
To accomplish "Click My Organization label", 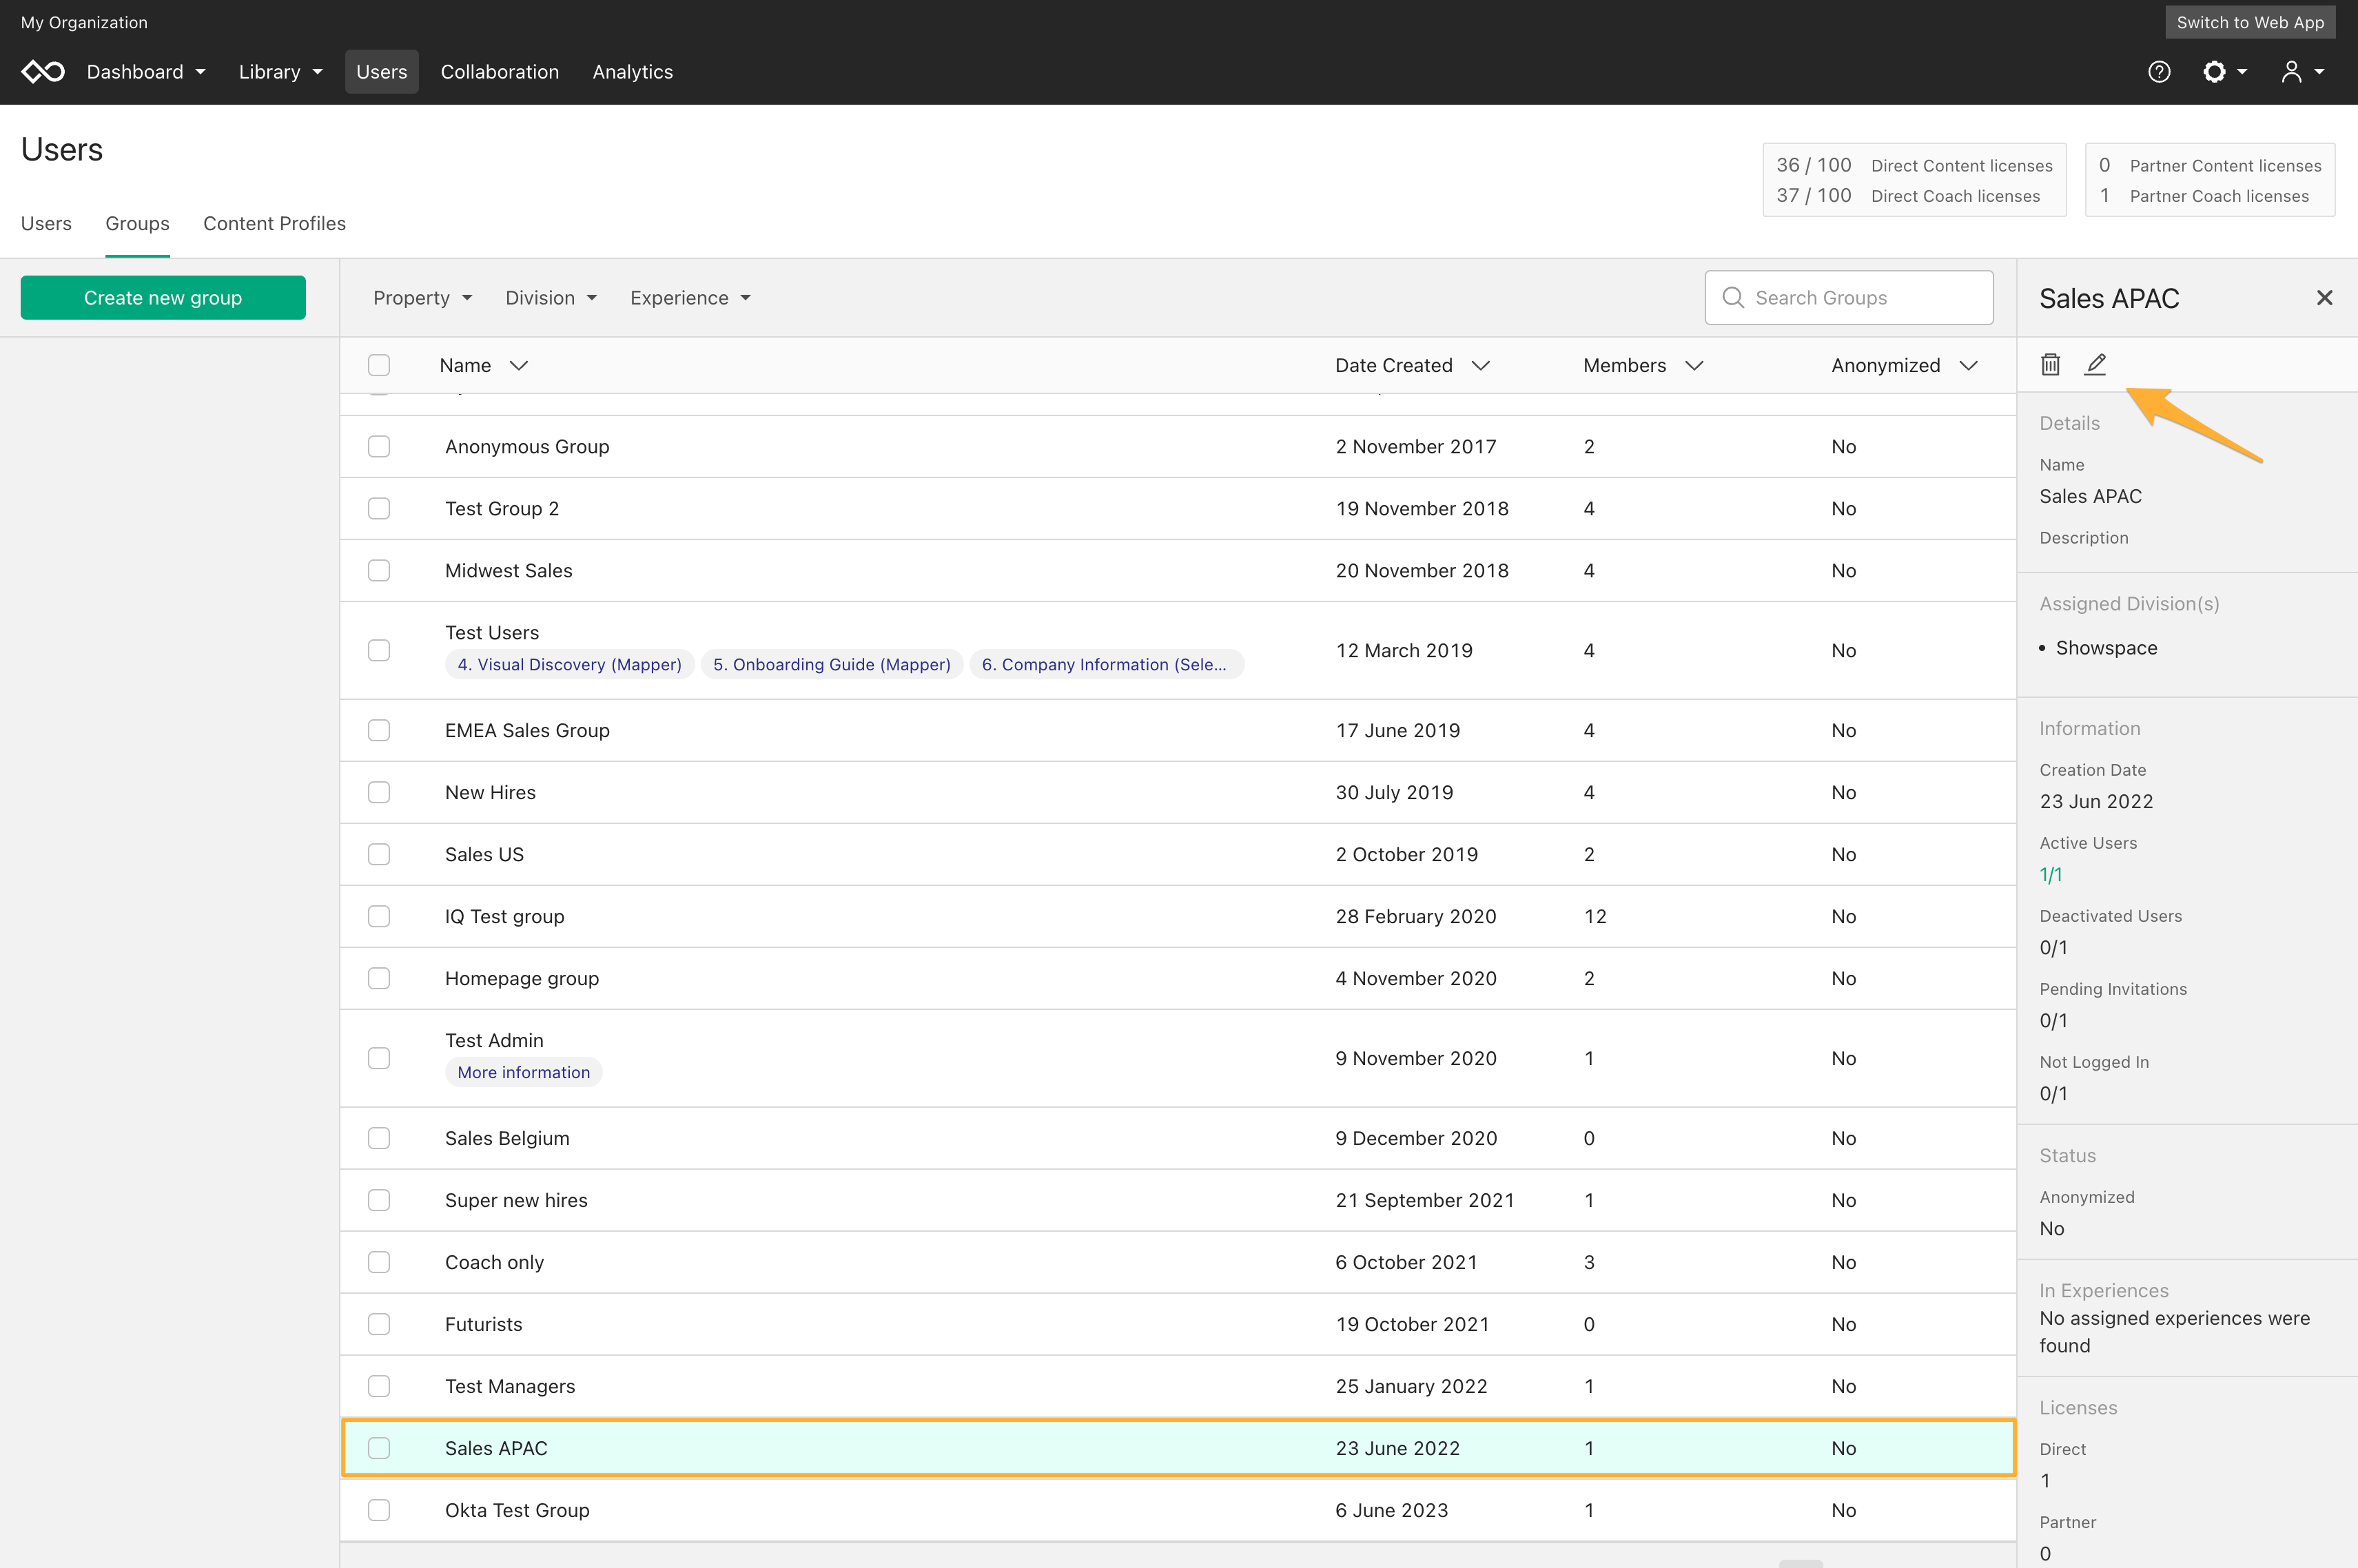I will point(84,22).
